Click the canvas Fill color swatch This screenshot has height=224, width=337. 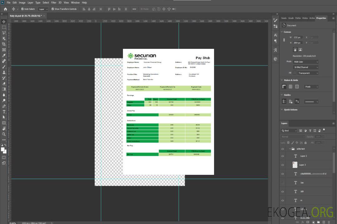[x=294, y=73]
